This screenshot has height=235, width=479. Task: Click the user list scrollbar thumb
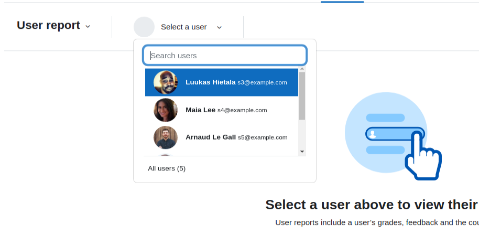click(302, 96)
